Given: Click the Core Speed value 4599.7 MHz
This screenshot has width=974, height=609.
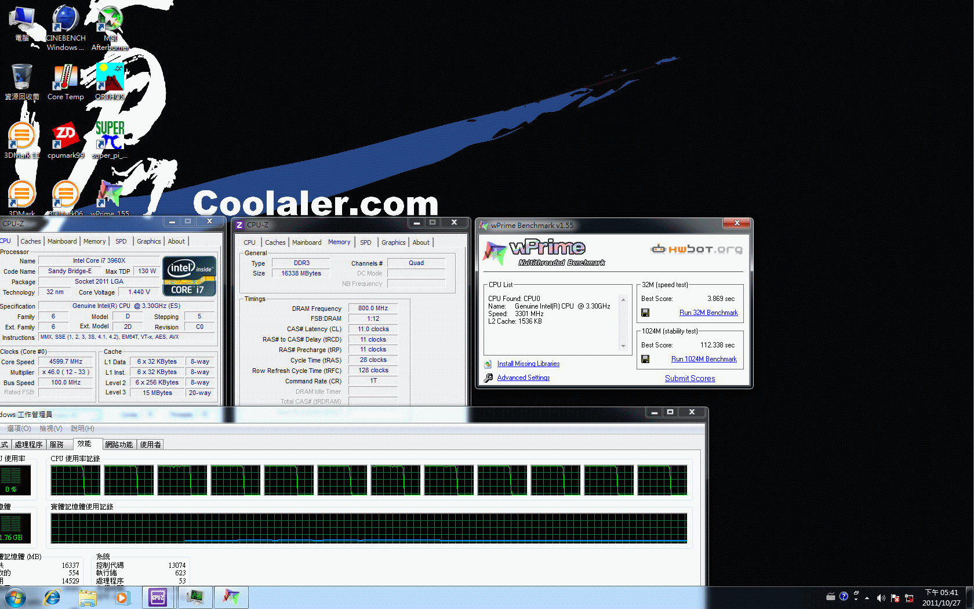Looking at the screenshot, I should coord(66,361).
